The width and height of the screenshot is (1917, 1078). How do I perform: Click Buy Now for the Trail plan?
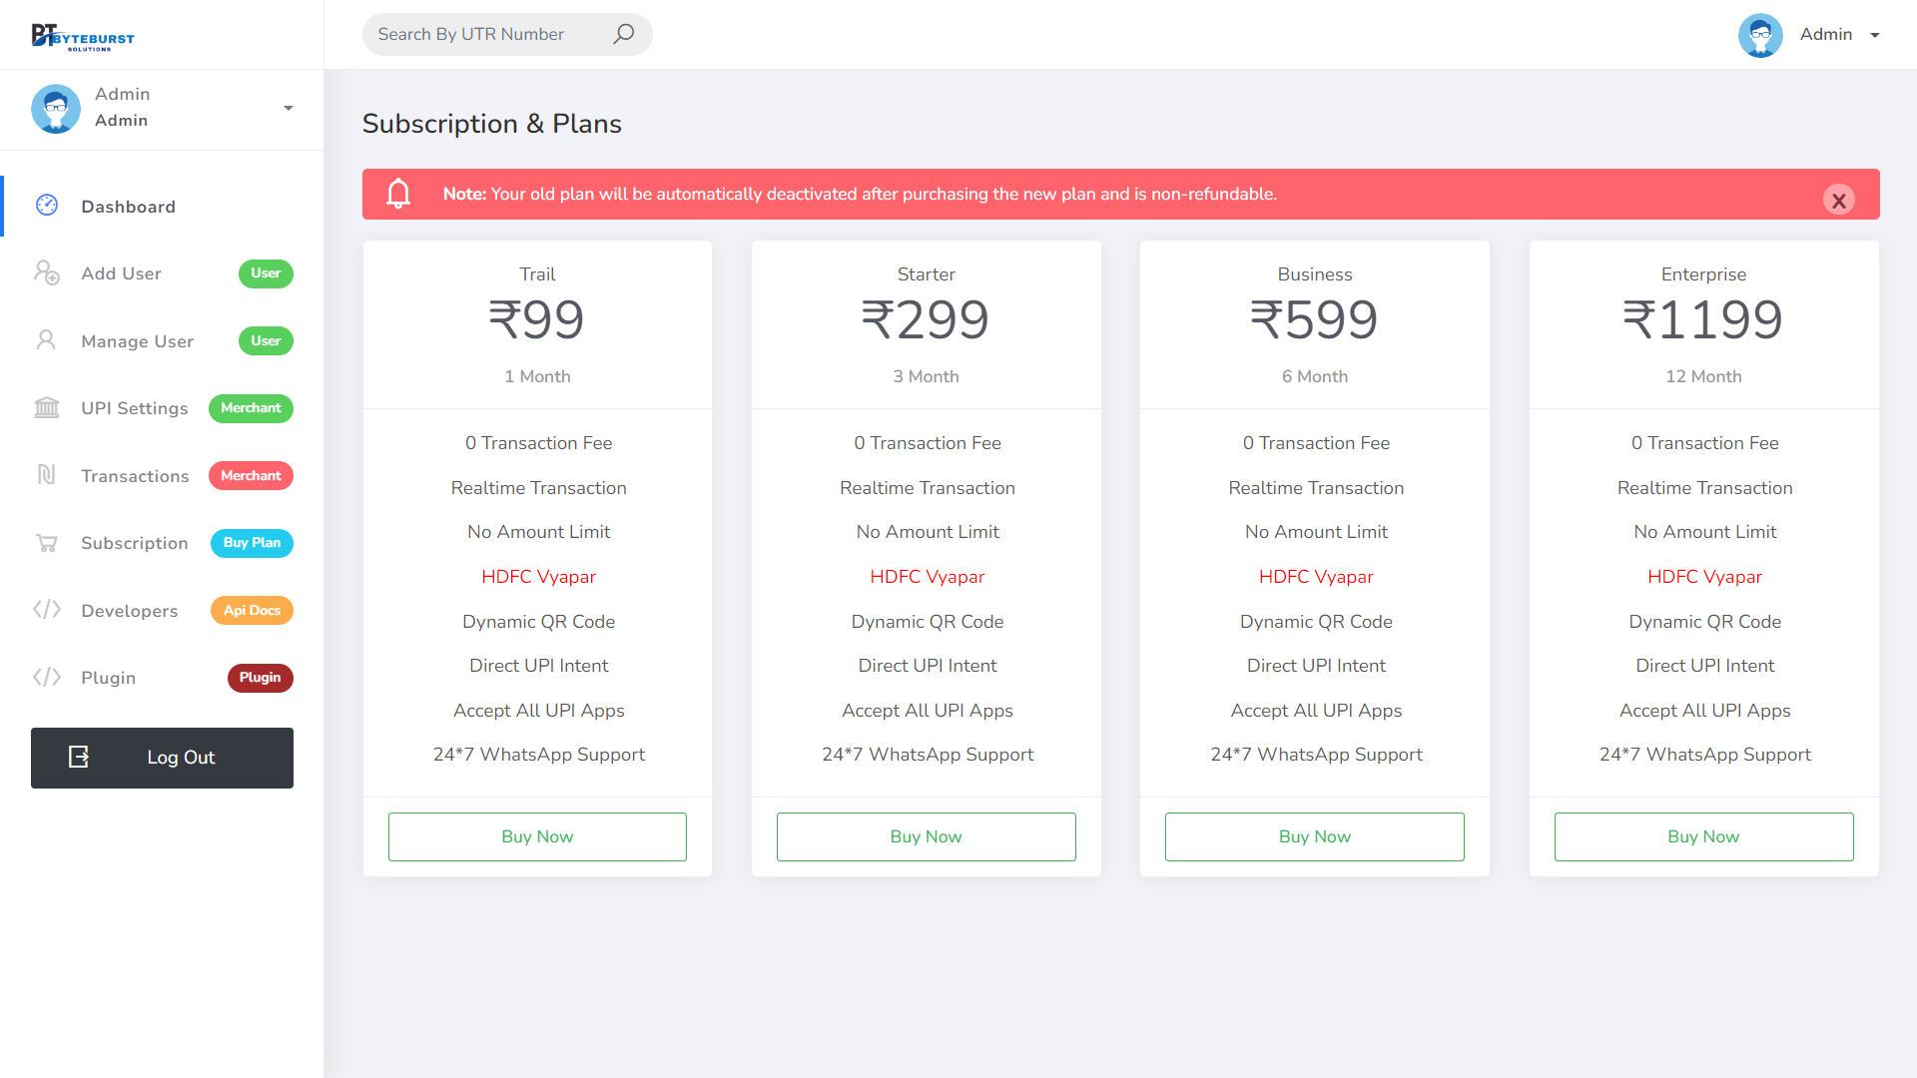point(537,836)
